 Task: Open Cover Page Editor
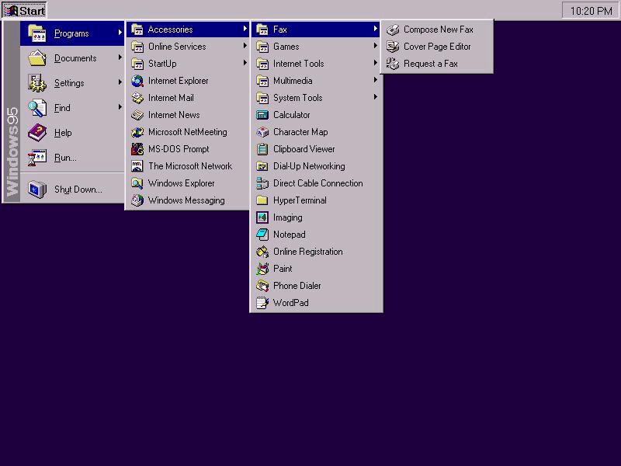pyautogui.click(x=437, y=47)
